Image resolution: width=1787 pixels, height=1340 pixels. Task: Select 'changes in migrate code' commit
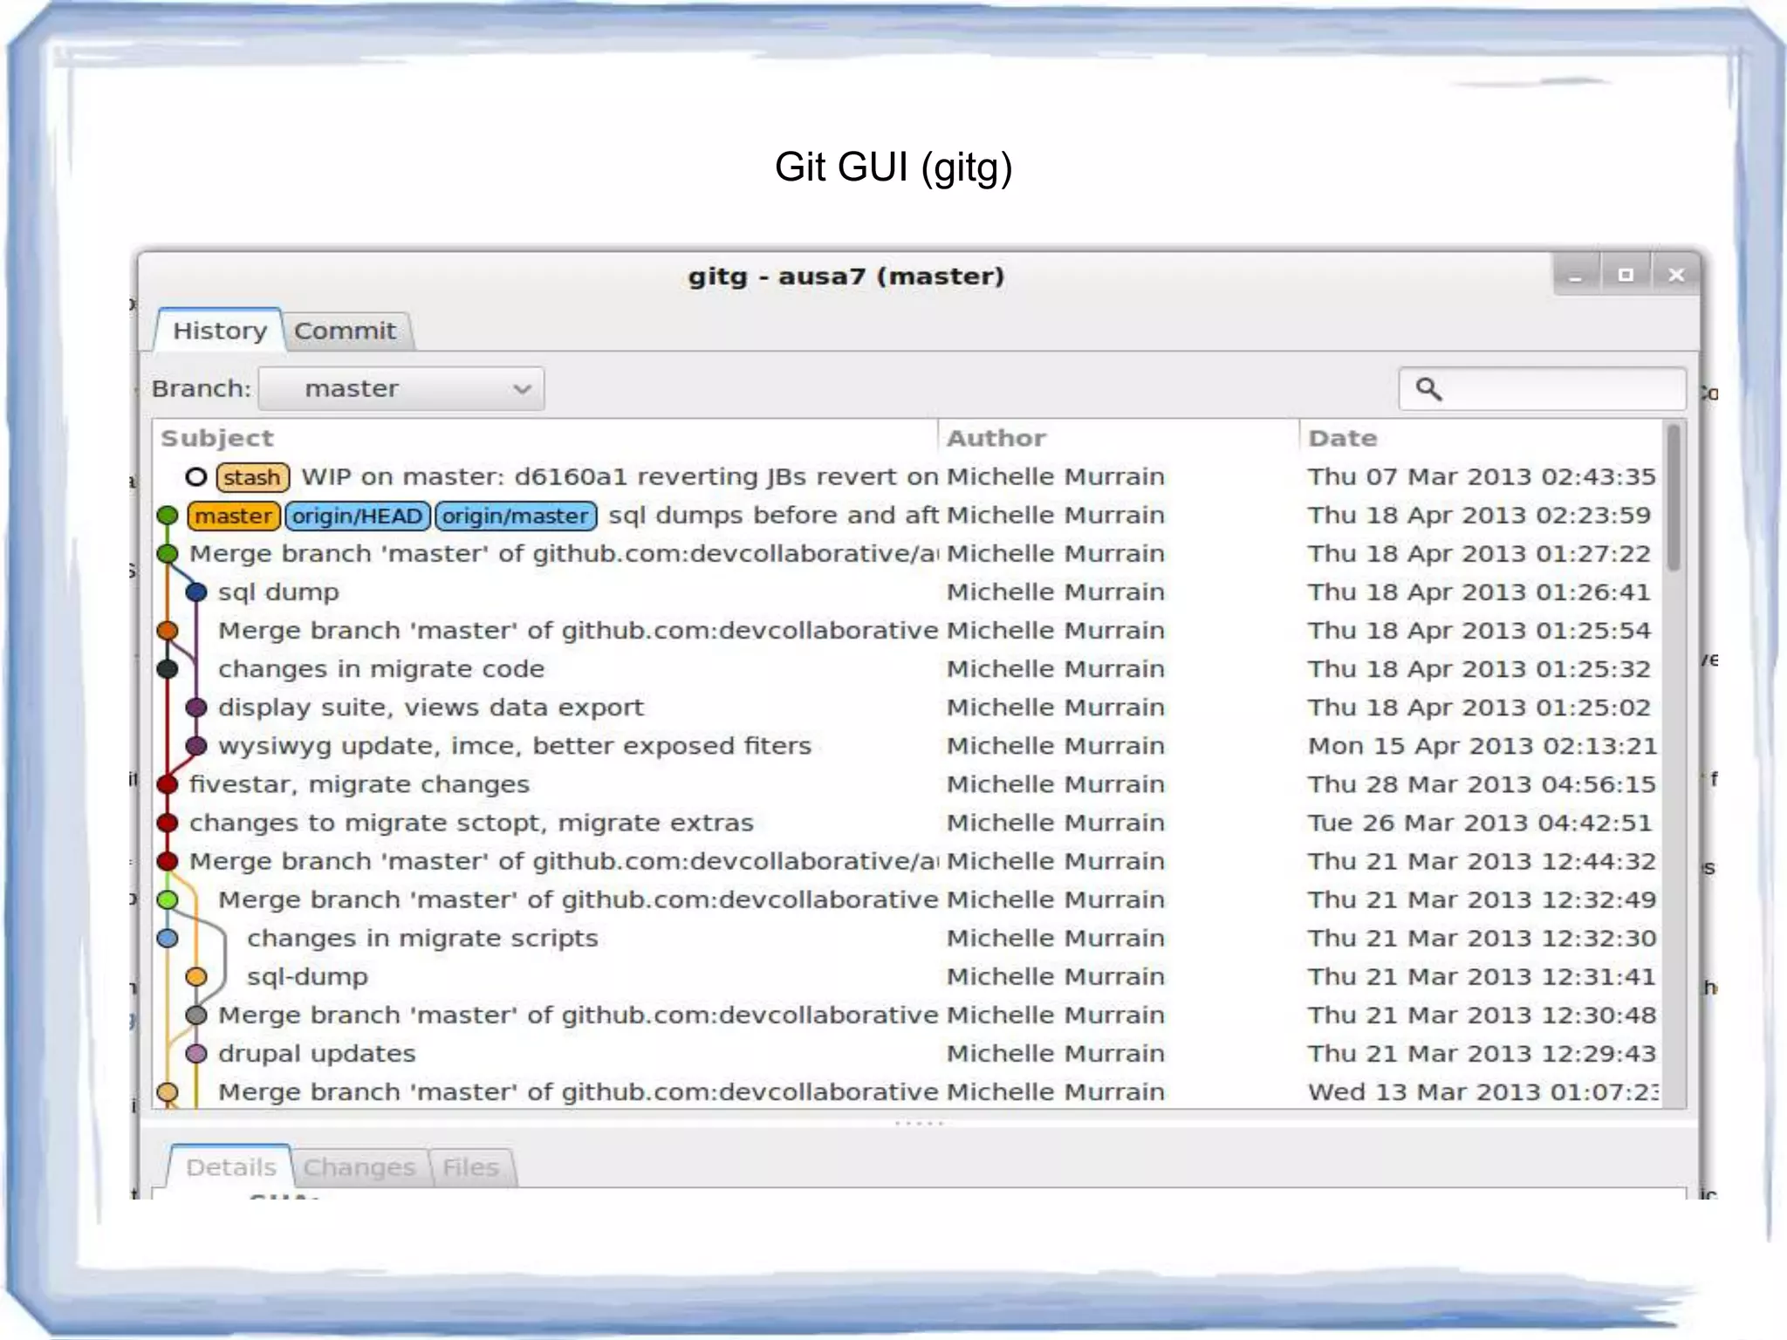click(907, 669)
